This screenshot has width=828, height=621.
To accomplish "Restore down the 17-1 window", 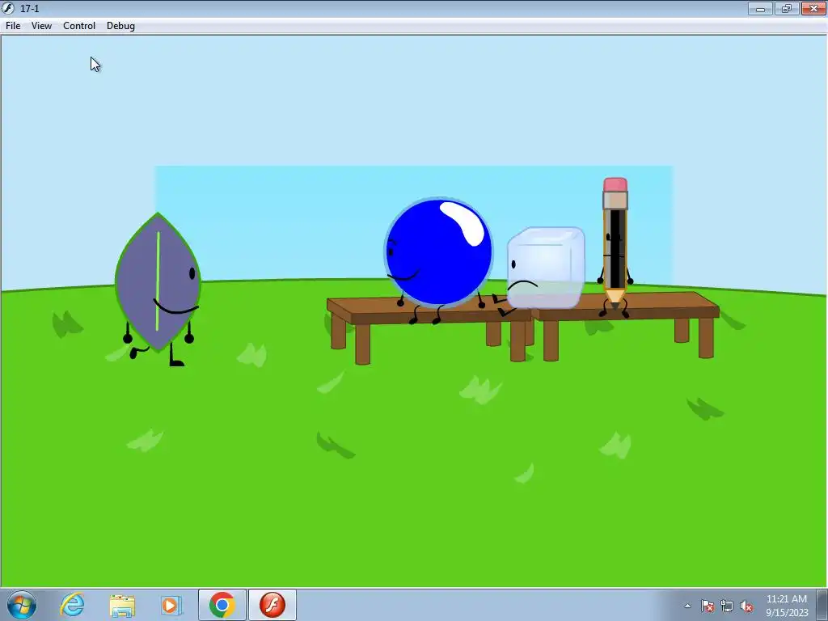I will click(787, 8).
